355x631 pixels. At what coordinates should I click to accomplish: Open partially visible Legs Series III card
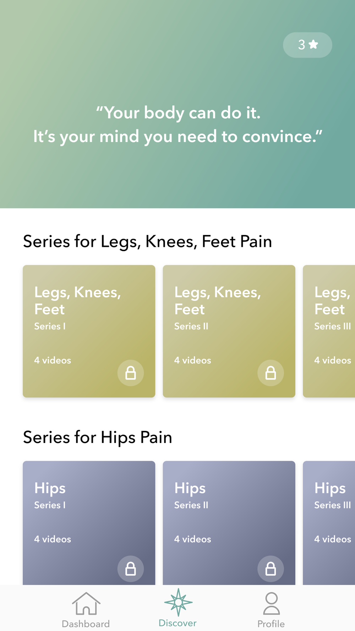(329, 331)
